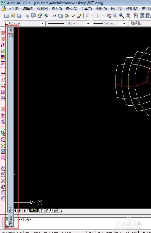Click the next-tab scroll arrow
The image size is (151, 233).
click(20, 210)
